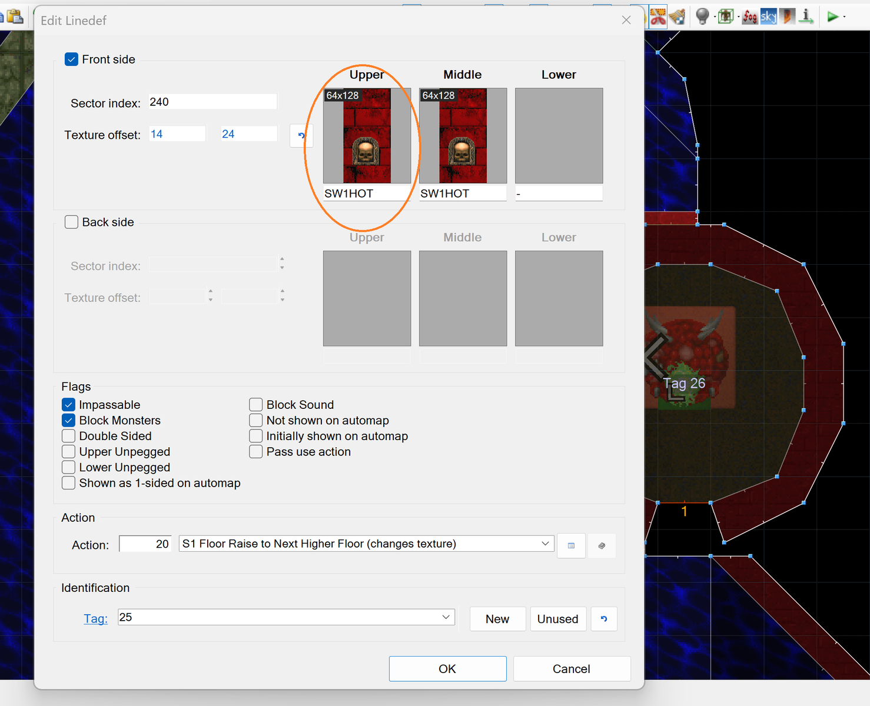870x706 pixels.
Task: Open the Tag dropdown arrow
Action: point(446,617)
